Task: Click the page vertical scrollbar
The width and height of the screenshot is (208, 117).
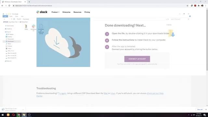Action: pos(207,40)
